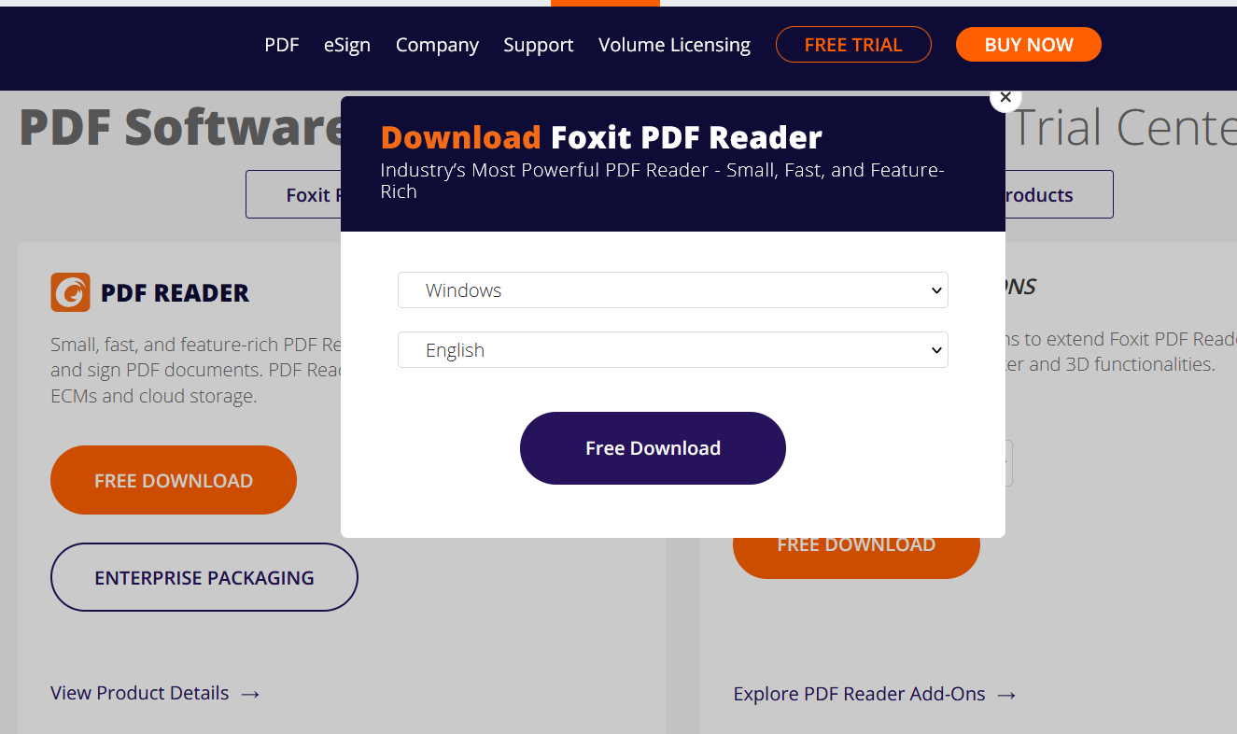Open the View Product Details link
1237x734 pixels.
pyautogui.click(x=155, y=693)
